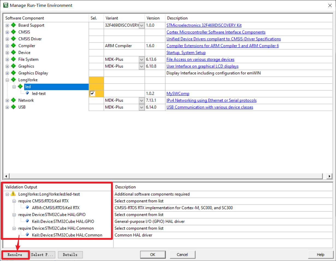Open the Help button
This screenshot has height=261, width=336.
320,254
